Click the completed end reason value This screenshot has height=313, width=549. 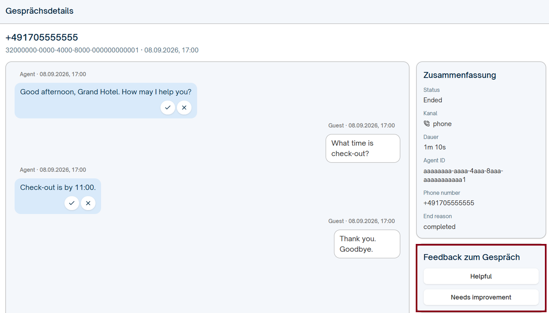coord(439,227)
